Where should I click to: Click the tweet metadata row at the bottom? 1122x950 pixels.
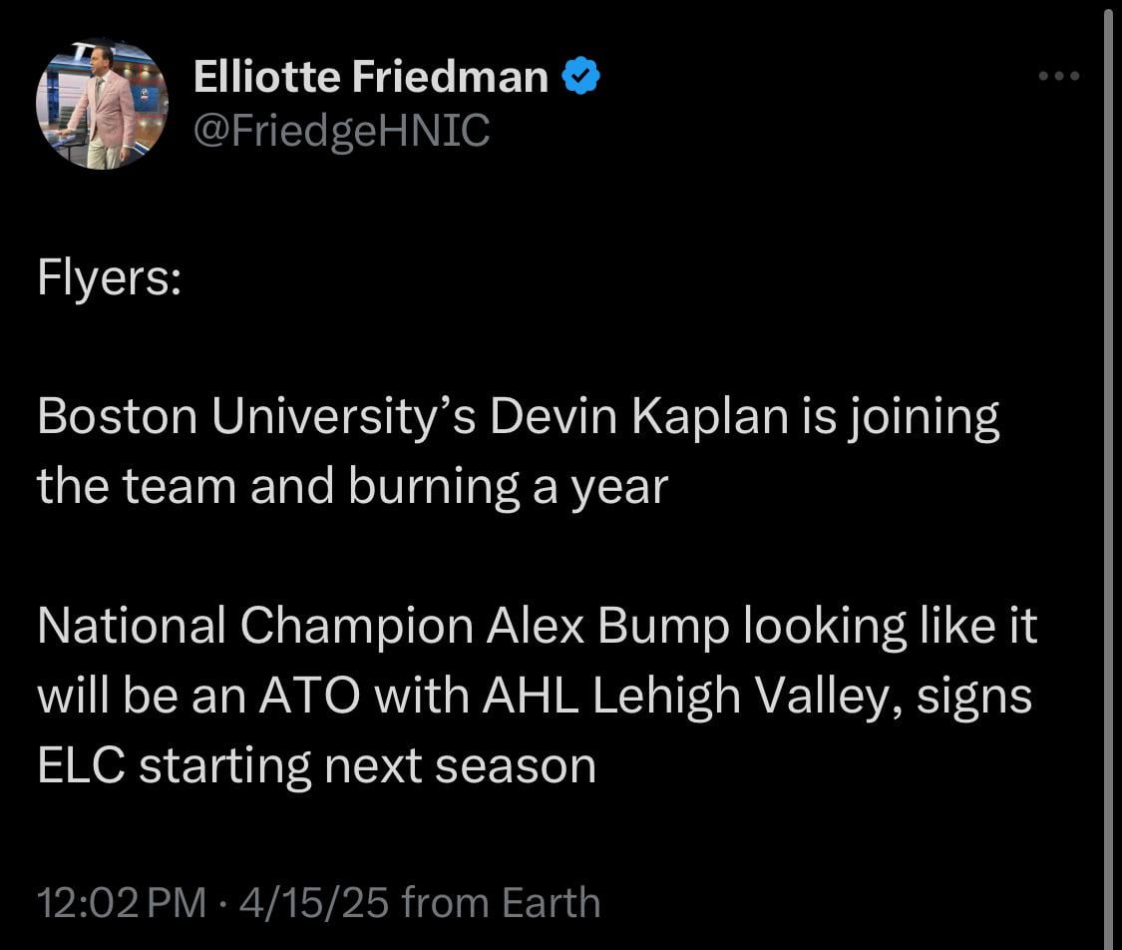(x=319, y=901)
